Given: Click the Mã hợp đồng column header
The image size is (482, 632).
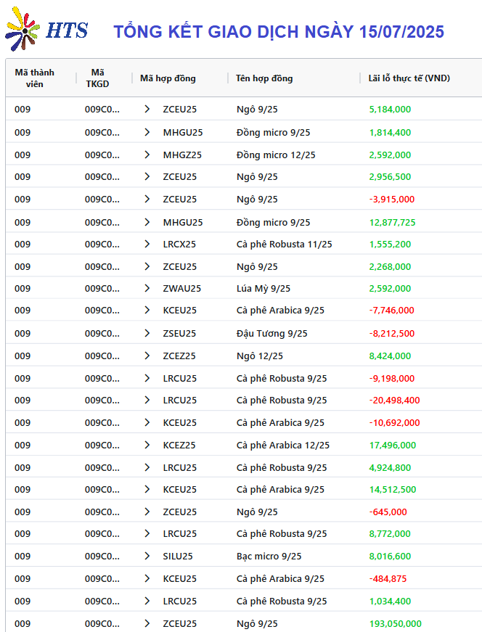Looking at the screenshot, I should coord(168,78).
